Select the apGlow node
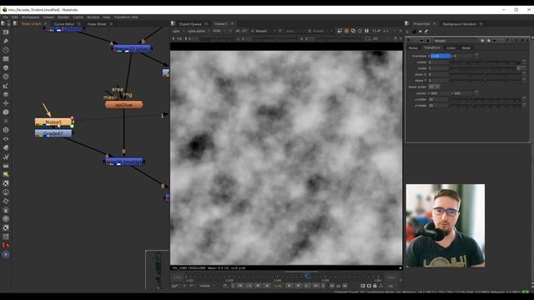Screen dimensions: 534x300 coord(123,105)
